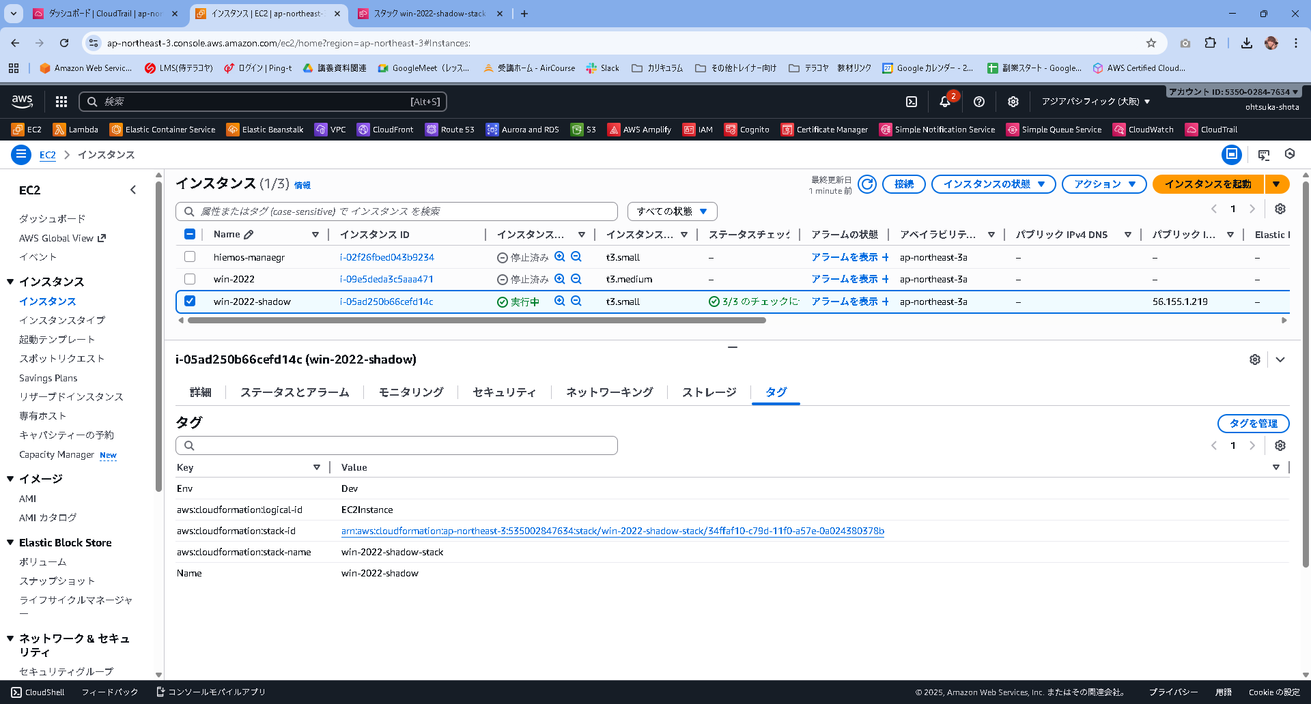Select the hiemos-manaegr instance checkbox
1311x704 pixels.
[190, 256]
